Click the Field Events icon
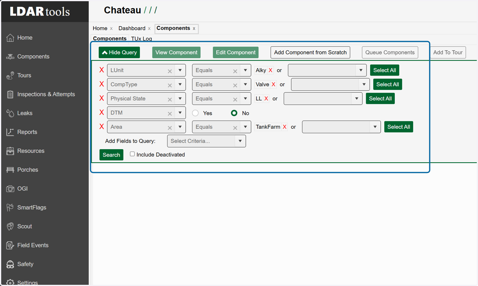This screenshot has width=478, height=286. pos(10,245)
